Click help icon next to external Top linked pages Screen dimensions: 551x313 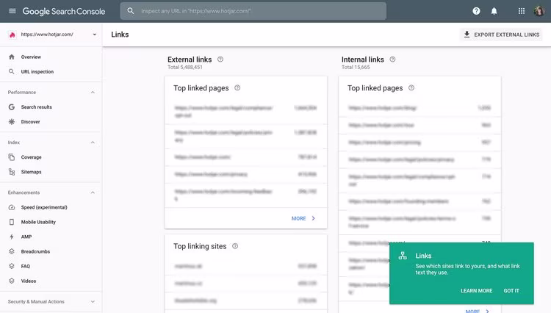point(237,88)
